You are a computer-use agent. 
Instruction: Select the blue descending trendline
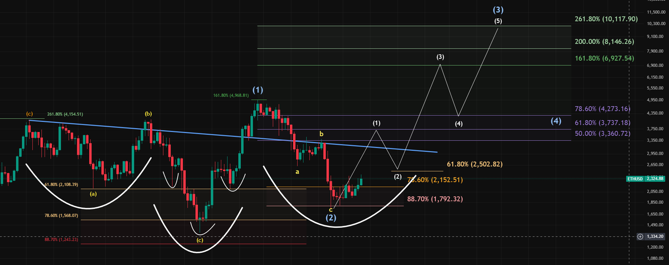pos(232,136)
